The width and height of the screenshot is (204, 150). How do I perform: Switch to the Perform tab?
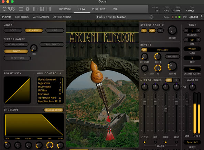pos(98,9)
